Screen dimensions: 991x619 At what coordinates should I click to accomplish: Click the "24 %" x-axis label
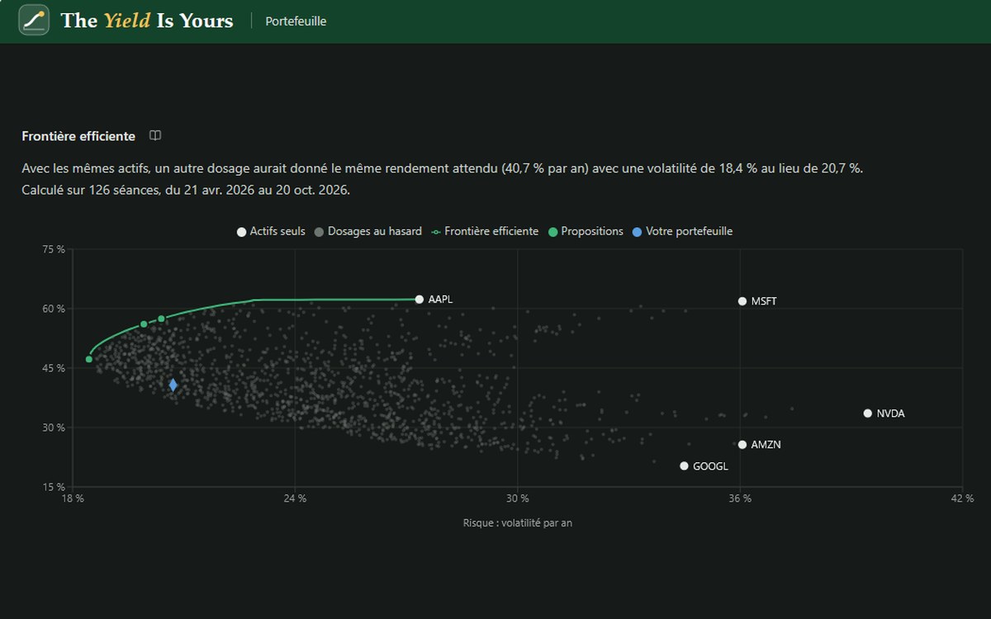pos(295,499)
